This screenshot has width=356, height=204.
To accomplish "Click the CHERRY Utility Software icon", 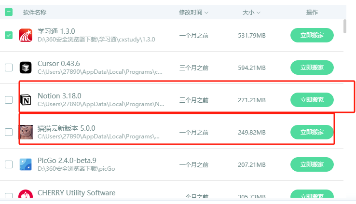I will point(26,194).
